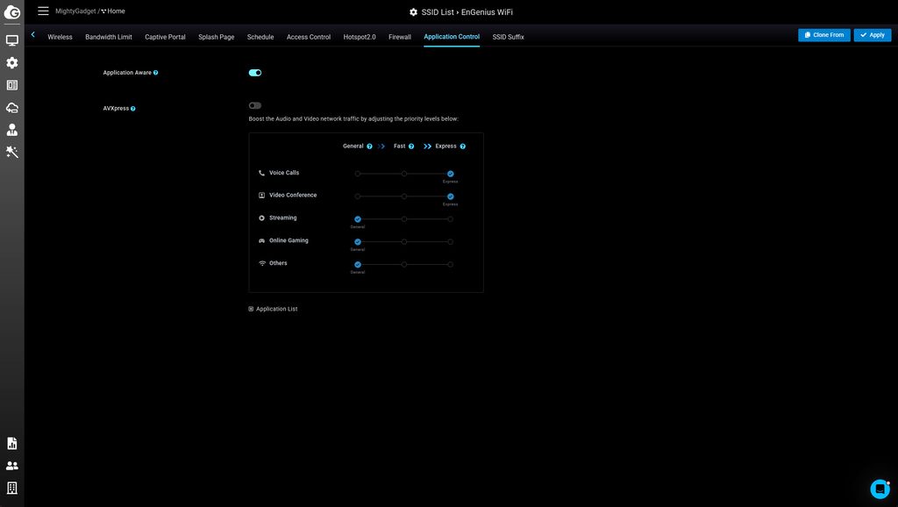
Task: Click the General column help icon
Action: click(369, 146)
